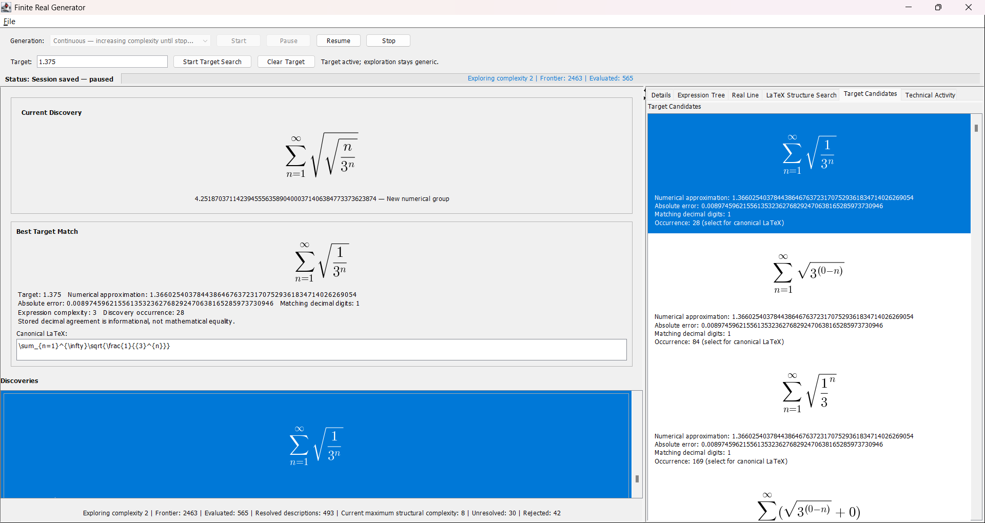Click the 'Unresolved: 30' status entry
Screen dimensions: 985x523
pyautogui.click(x=494, y=513)
